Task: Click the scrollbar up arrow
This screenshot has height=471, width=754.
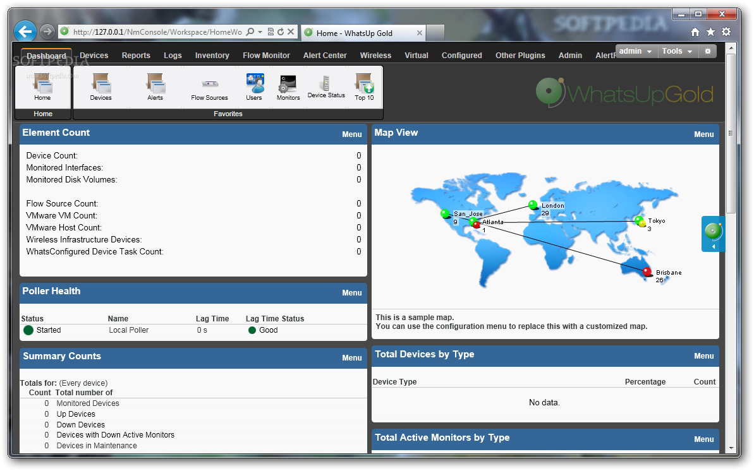Action: point(731,48)
